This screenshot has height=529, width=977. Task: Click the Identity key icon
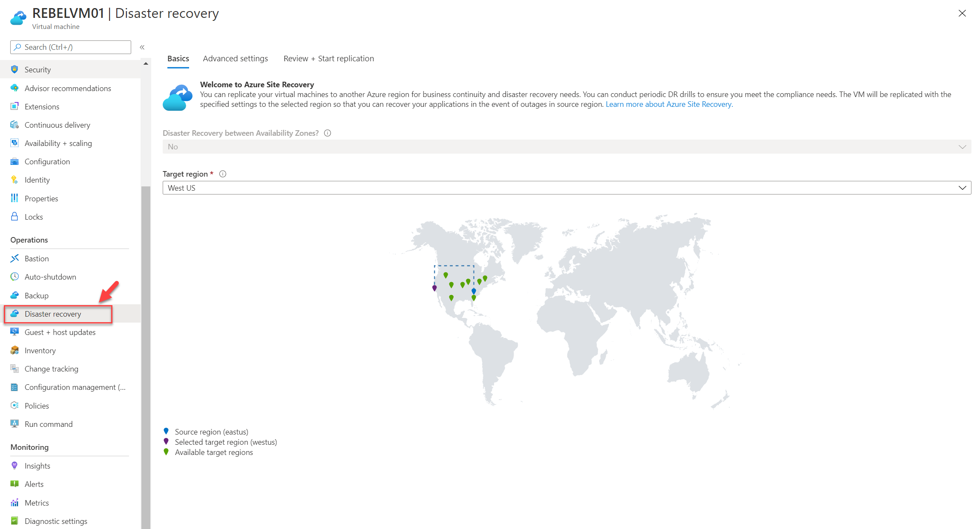(x=14, y=180)
